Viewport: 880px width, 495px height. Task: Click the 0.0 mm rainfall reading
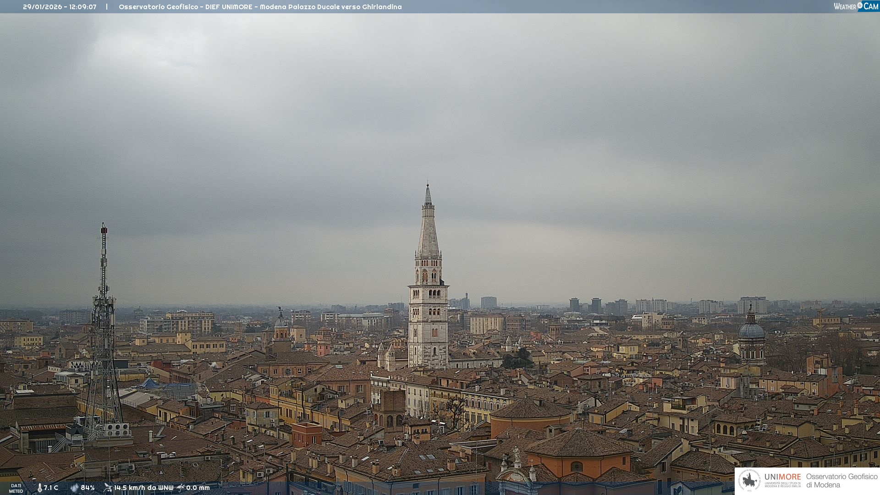tap(198, 488)
